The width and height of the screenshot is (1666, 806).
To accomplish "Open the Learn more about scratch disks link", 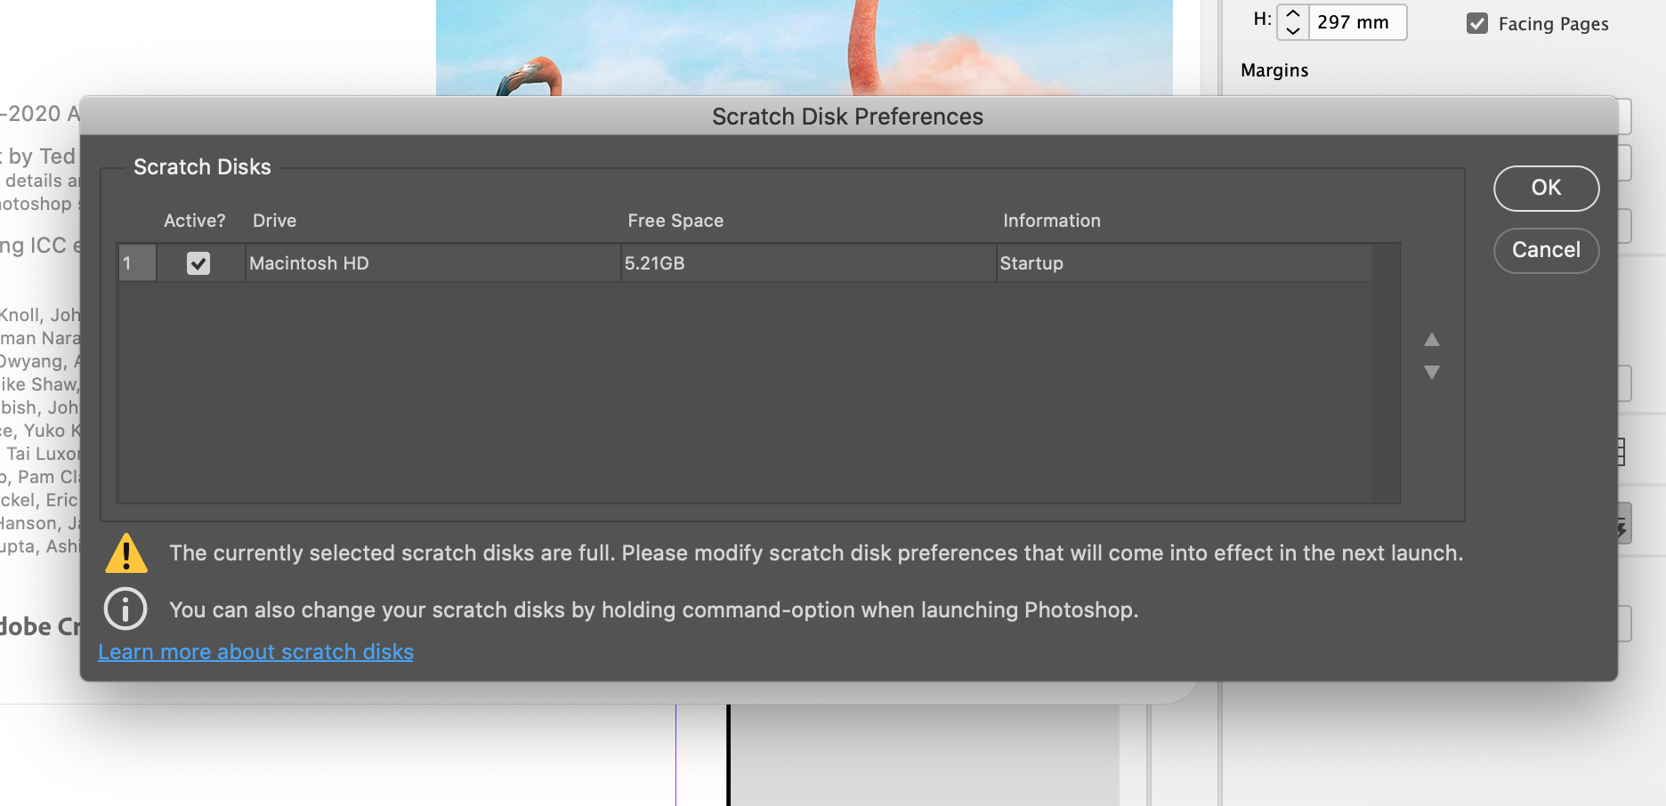I will (255, 651).
